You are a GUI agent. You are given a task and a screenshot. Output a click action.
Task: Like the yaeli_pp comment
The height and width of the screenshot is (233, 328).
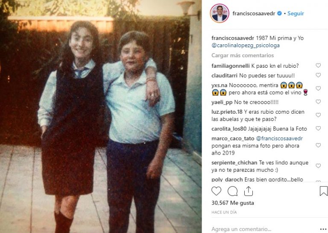(318, 102)
